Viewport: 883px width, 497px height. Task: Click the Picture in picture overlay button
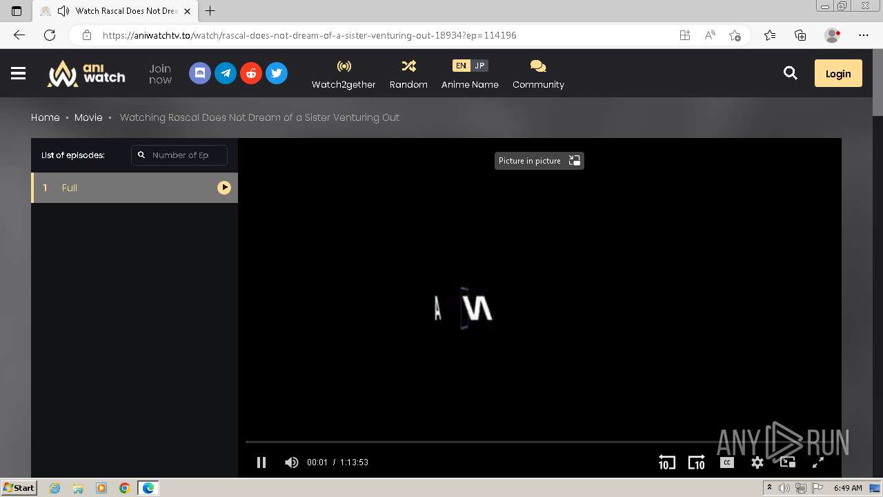539,161
